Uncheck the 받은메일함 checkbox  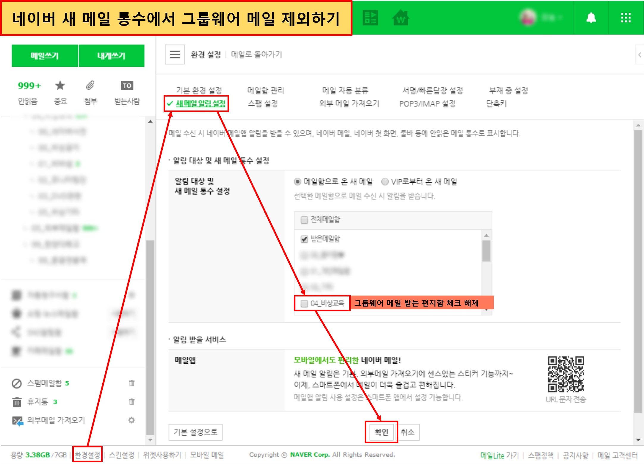tap(304, 239)
